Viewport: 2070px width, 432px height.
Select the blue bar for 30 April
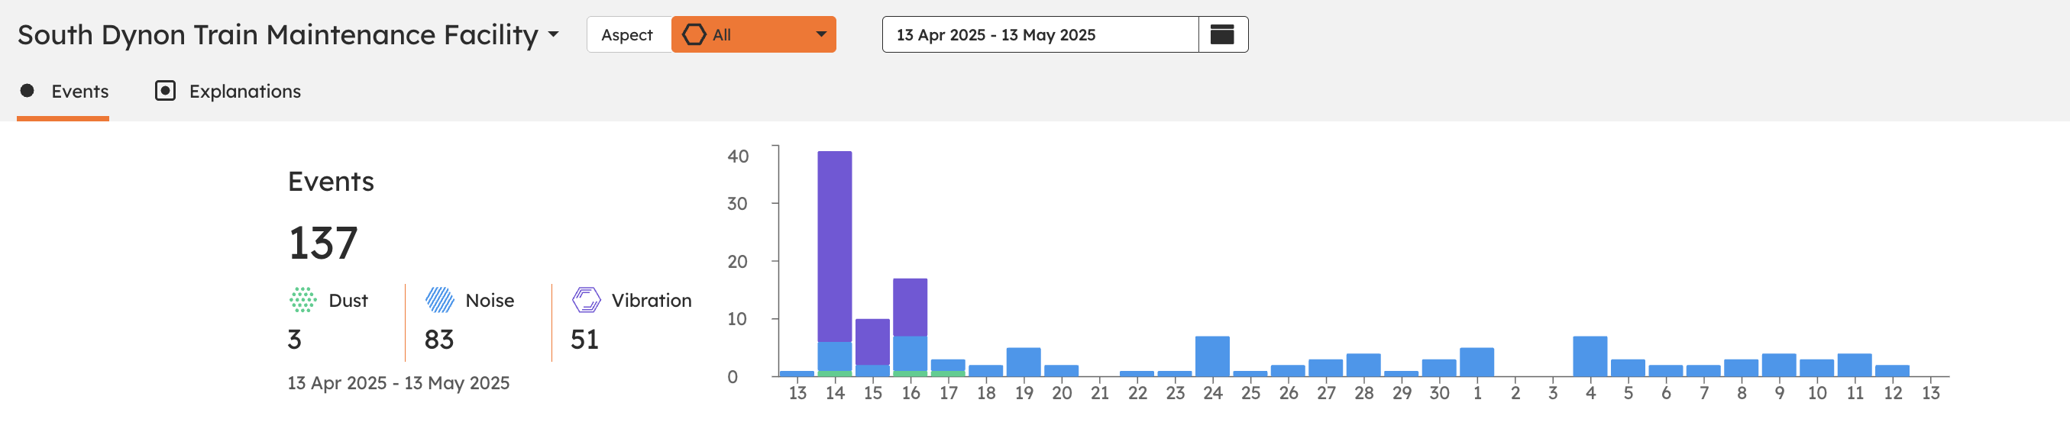coord(1438,368)
